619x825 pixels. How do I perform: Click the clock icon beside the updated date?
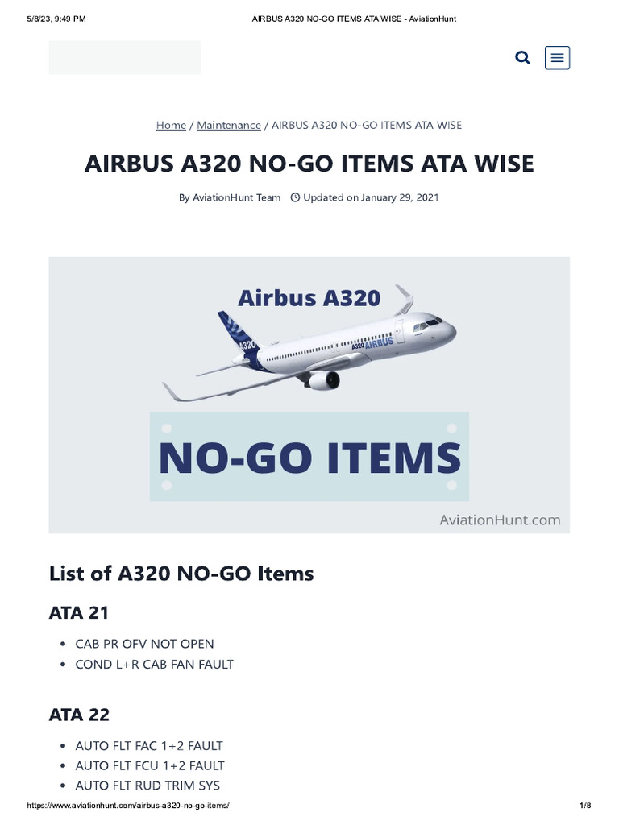point(294,197)
